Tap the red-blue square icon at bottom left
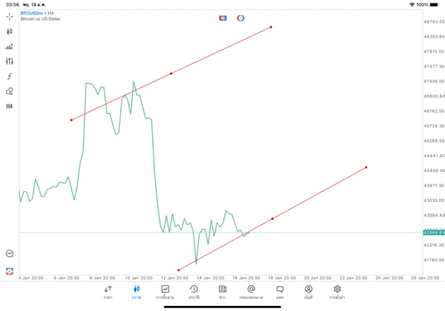Viewport: 445px width, 311px height. tap(10, 271)
